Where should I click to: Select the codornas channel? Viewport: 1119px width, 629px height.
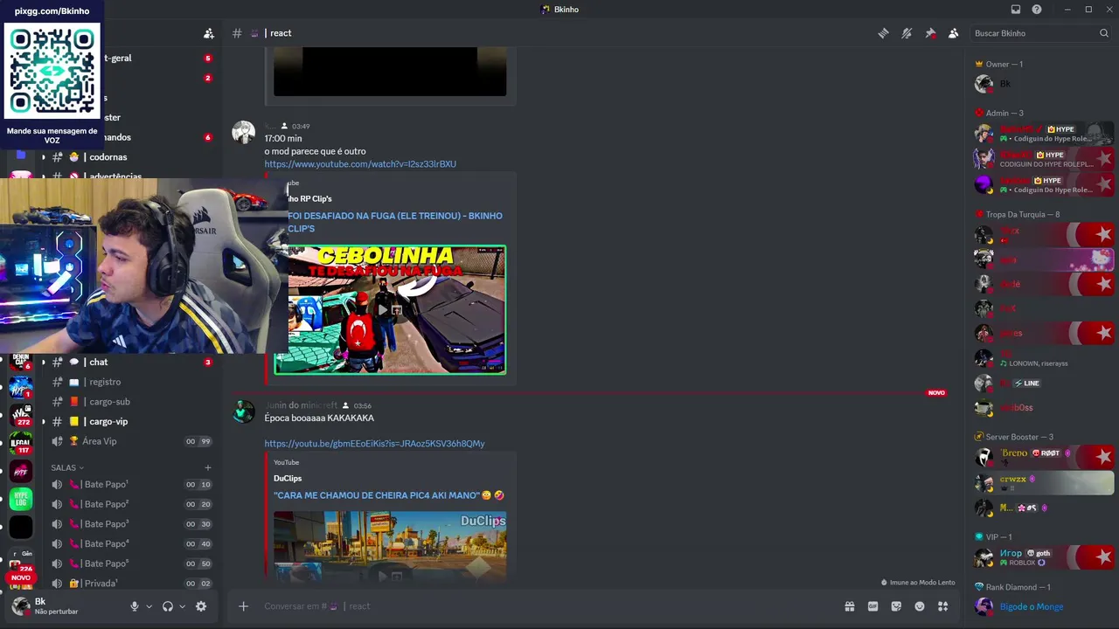pos(131,157)
